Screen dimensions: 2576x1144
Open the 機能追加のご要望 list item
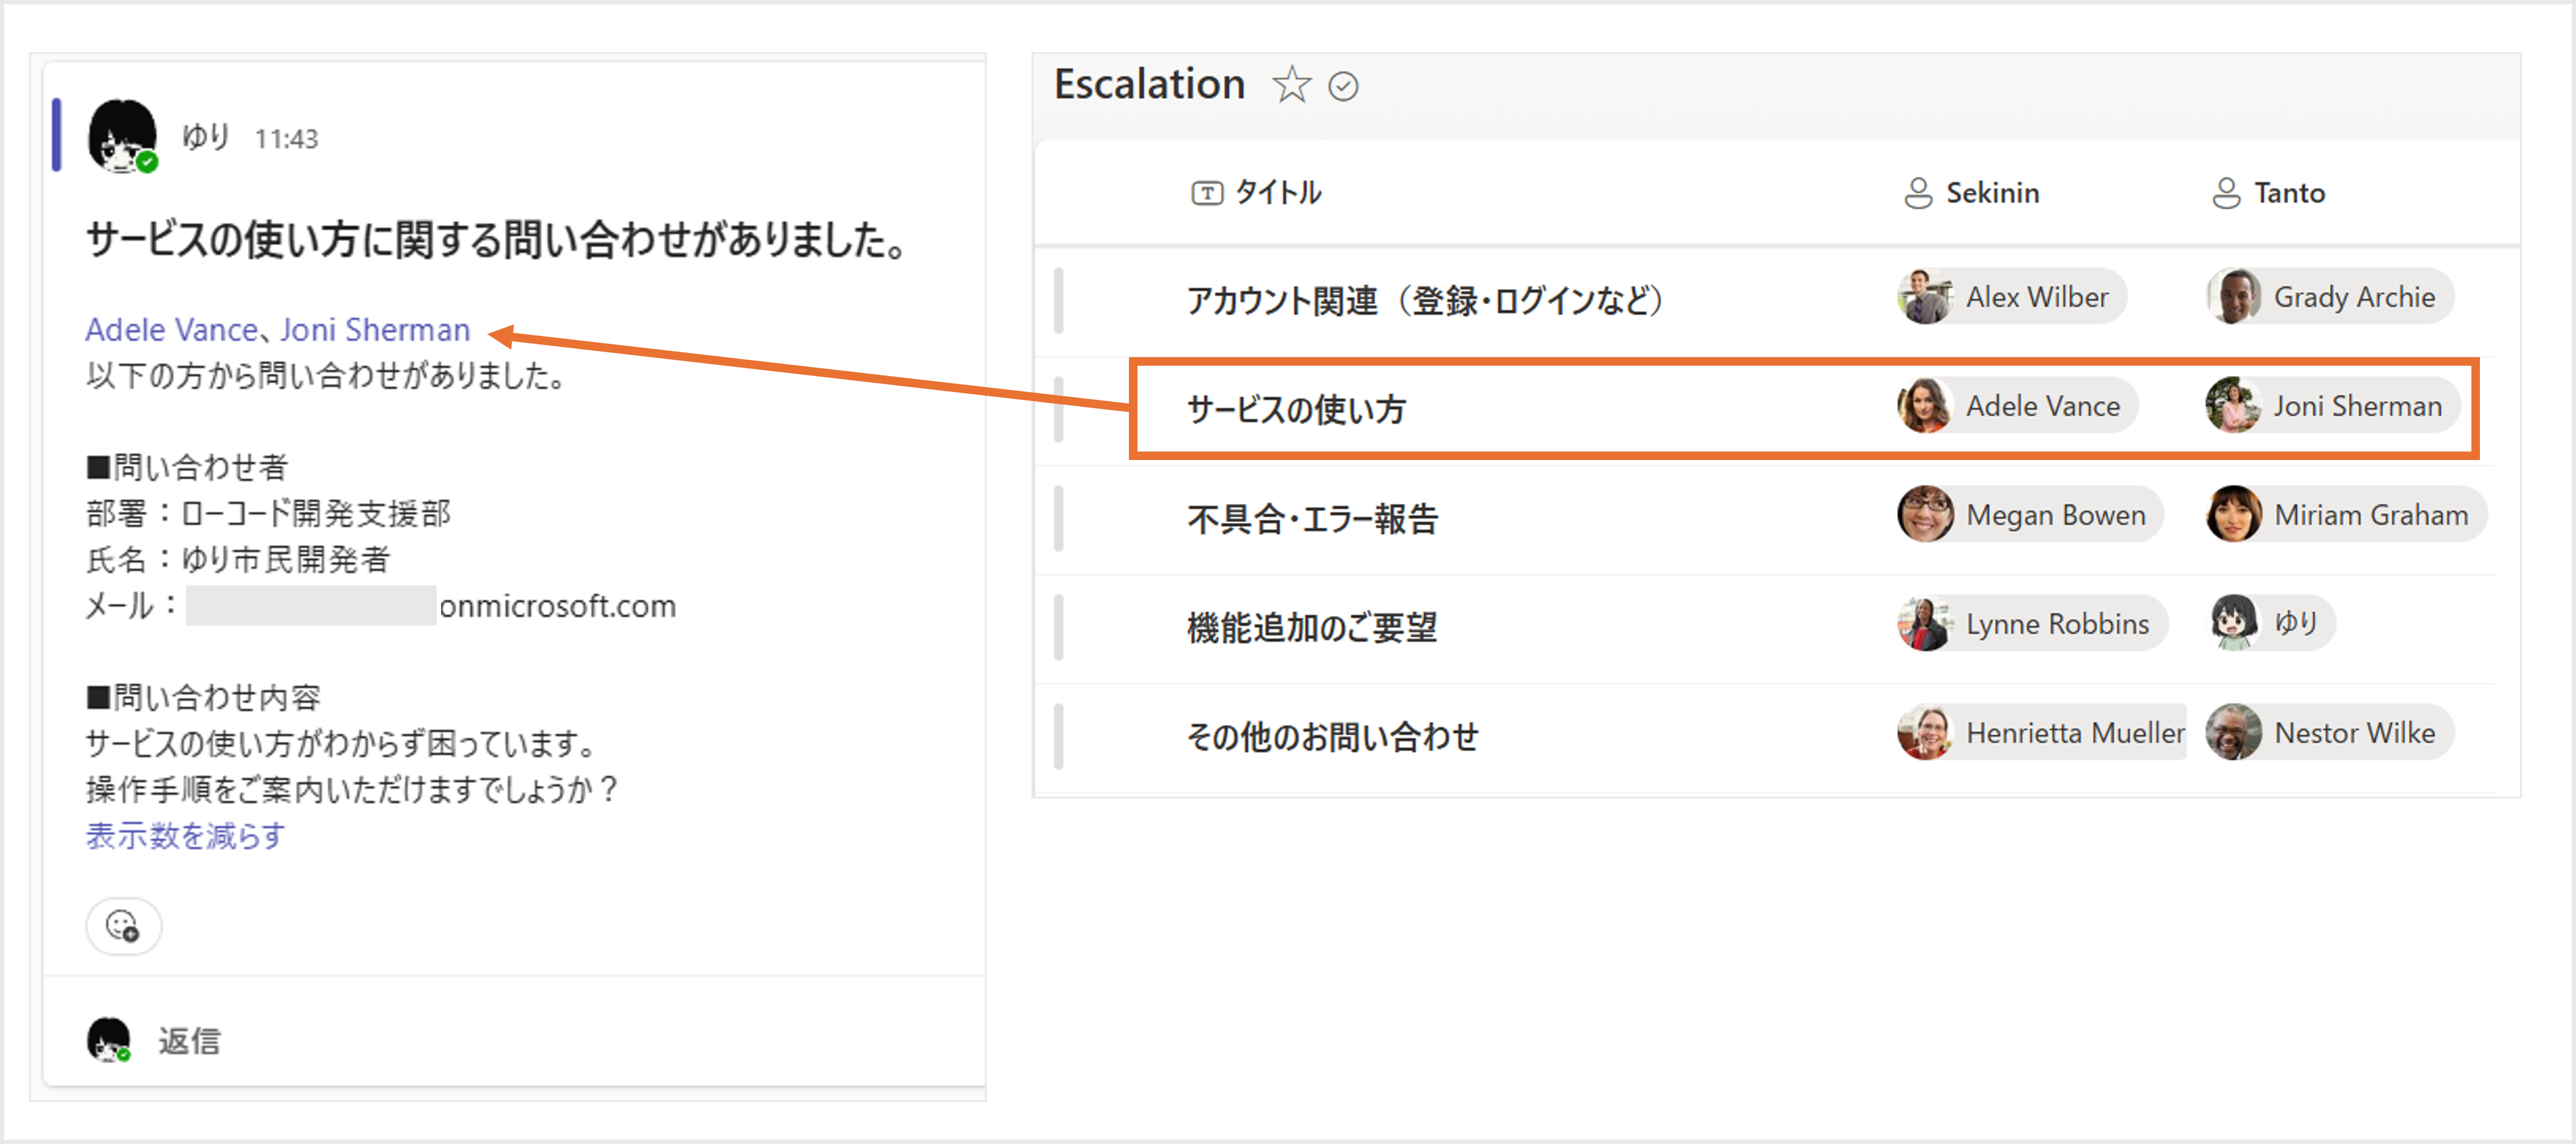(x=1311, y=628)
